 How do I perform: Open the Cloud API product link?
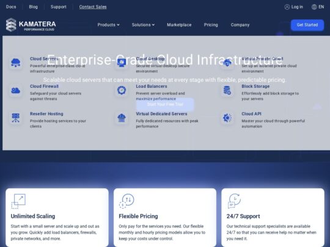tap(251, 114)
